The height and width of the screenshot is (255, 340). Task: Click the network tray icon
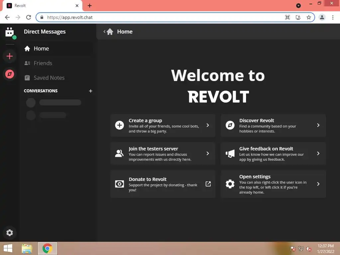(x=301, y=248)
